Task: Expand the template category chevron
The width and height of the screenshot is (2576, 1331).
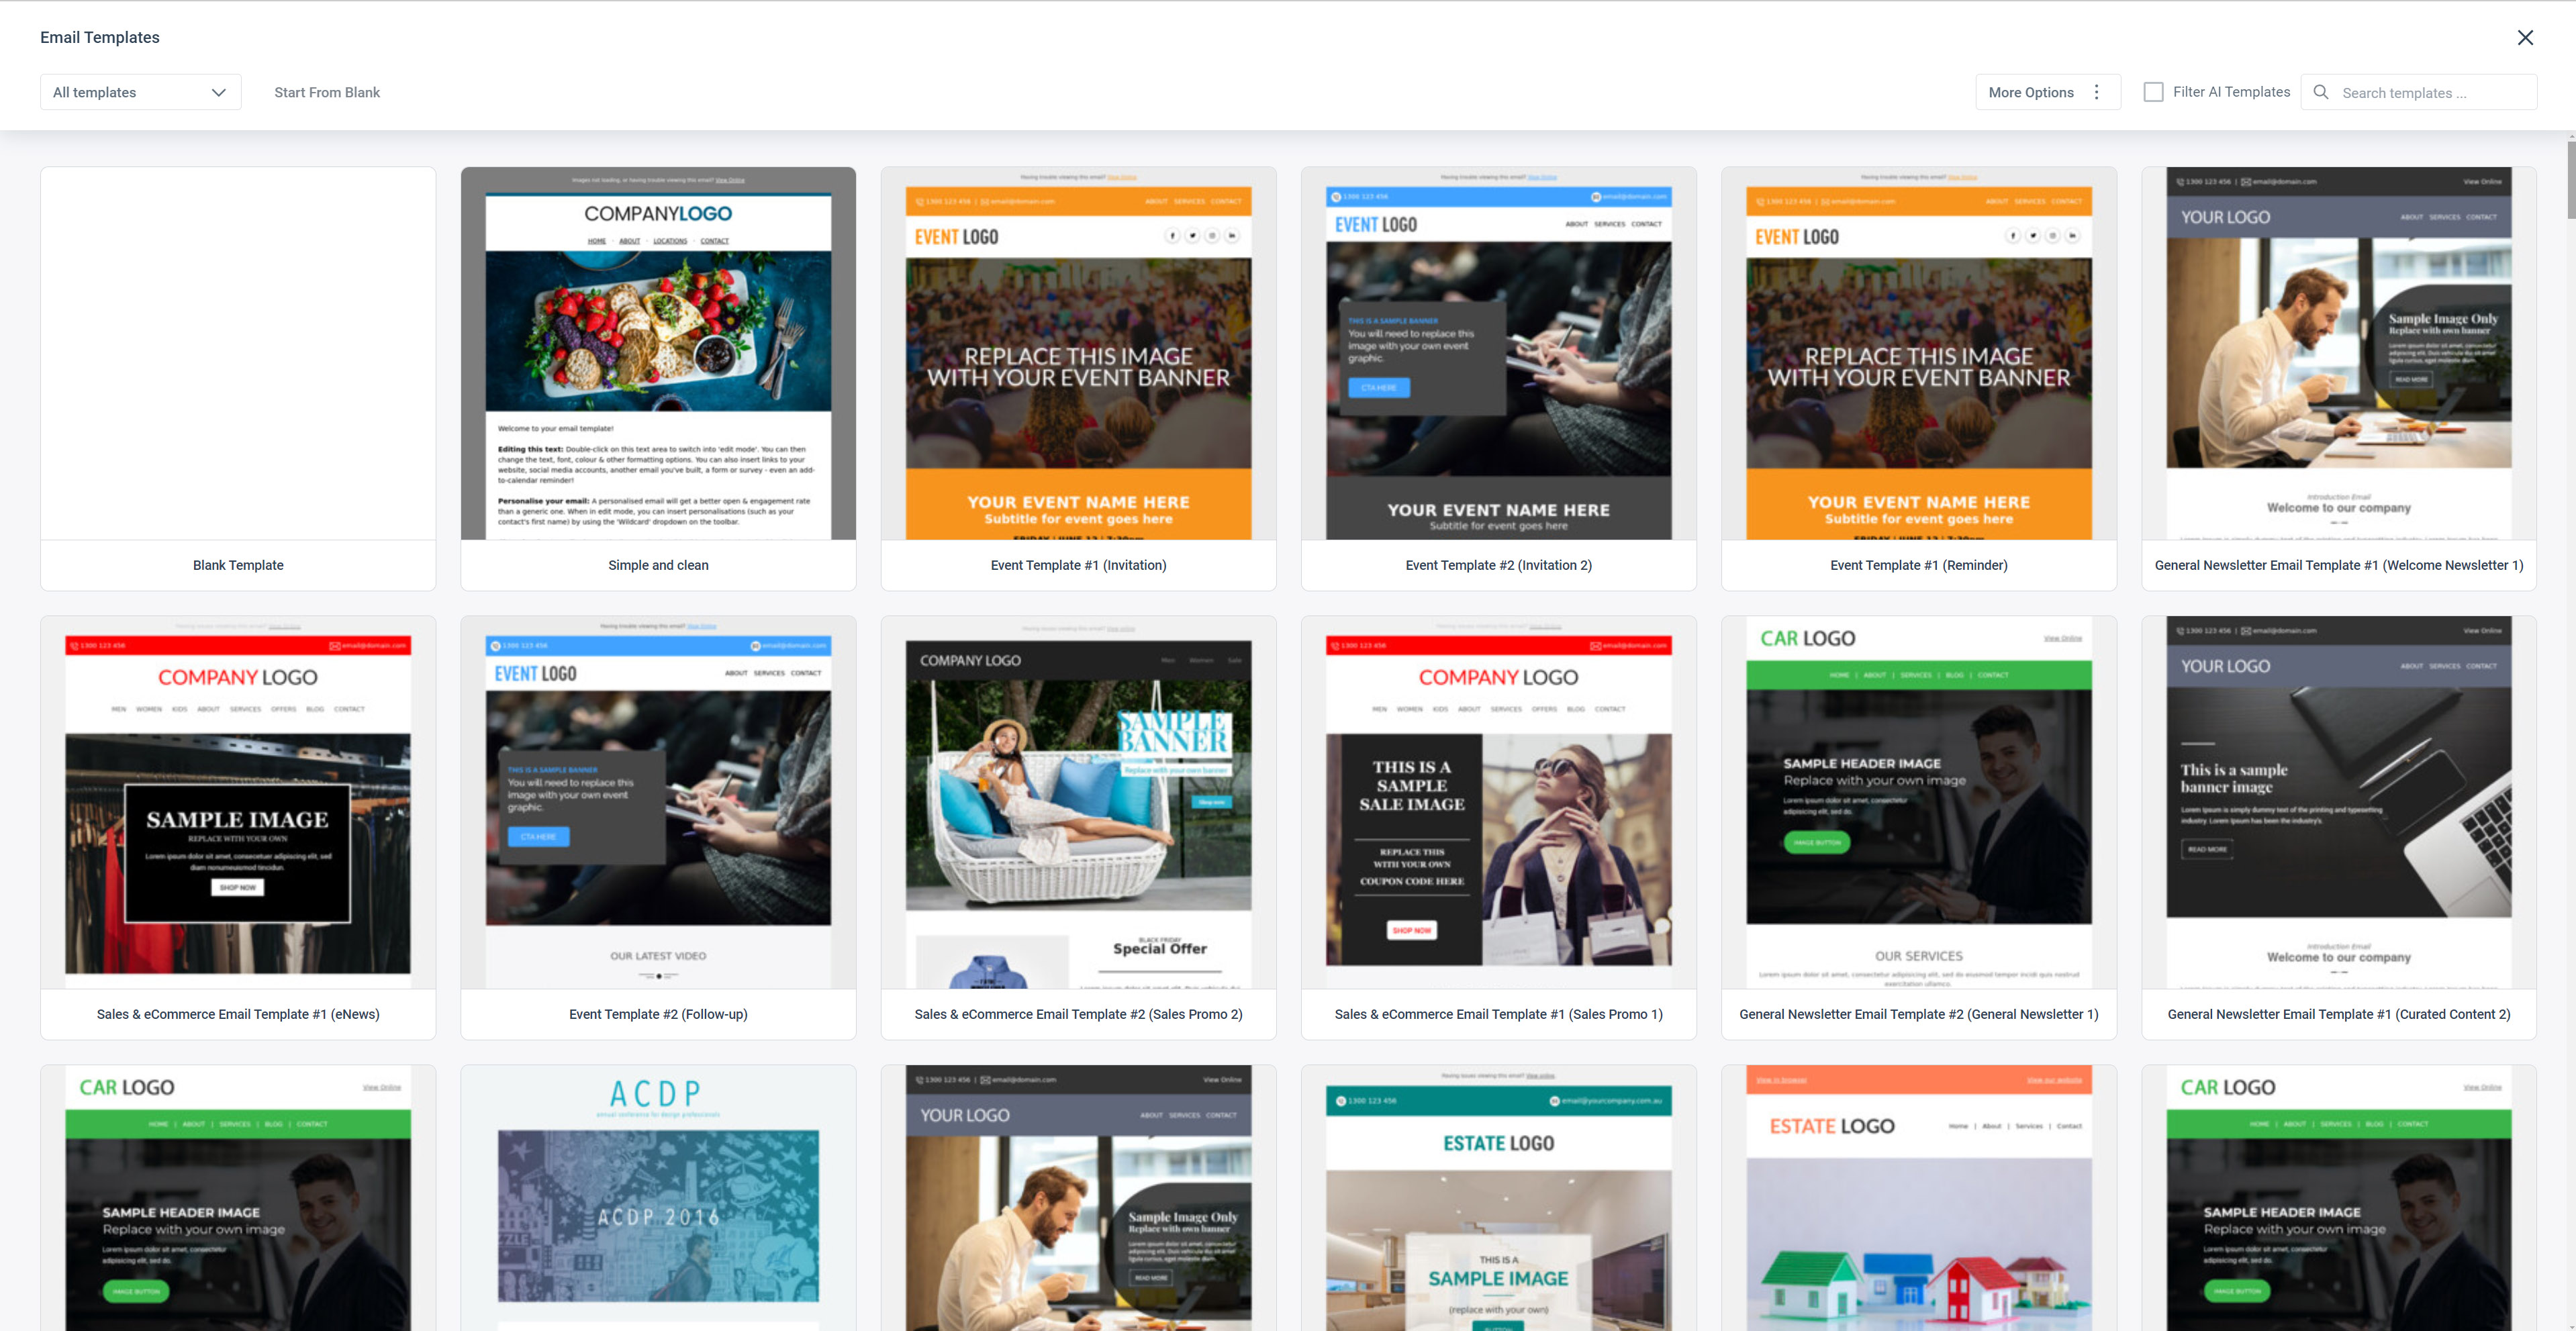Action: pos(219,92)
